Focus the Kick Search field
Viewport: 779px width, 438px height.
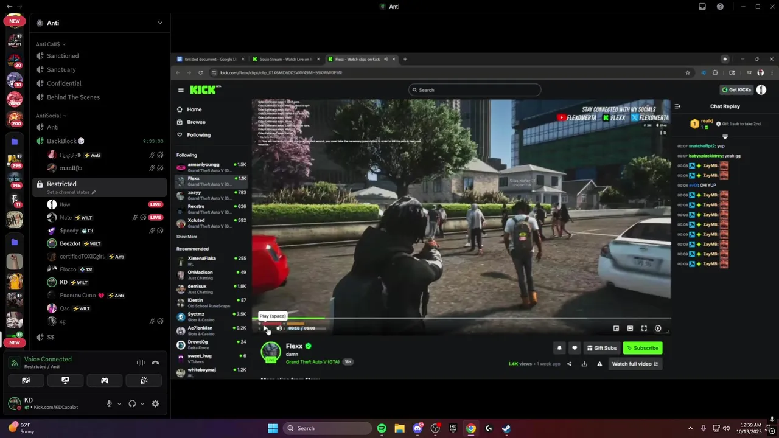click(475, 90)
